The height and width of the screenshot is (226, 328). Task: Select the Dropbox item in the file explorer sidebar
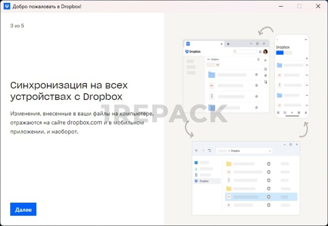coord(207,181)
